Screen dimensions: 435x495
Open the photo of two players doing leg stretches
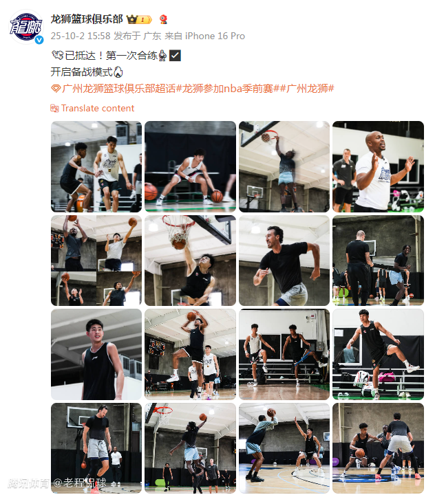point(284,354)
